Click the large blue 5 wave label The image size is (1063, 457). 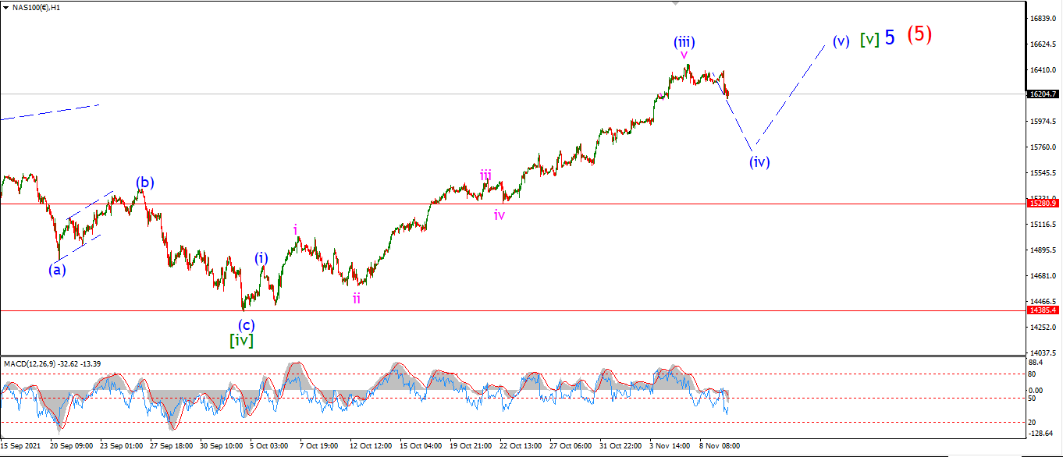tap(890, 37)
